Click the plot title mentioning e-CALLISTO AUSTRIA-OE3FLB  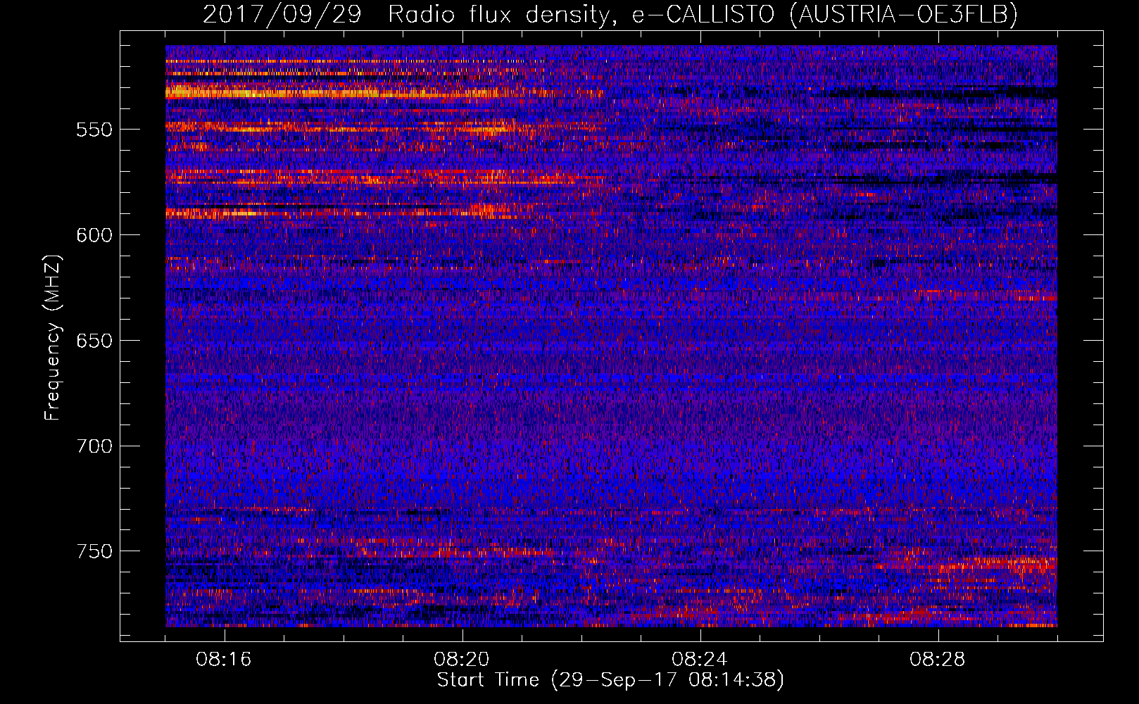[x=610, y=14]
